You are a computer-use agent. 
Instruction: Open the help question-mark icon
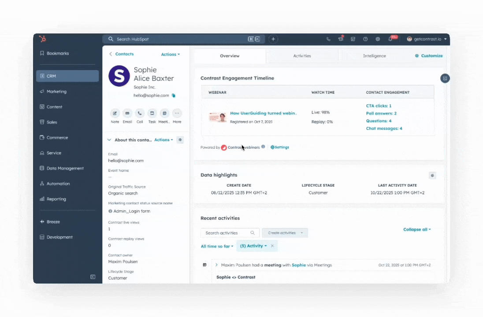(365, 39)
